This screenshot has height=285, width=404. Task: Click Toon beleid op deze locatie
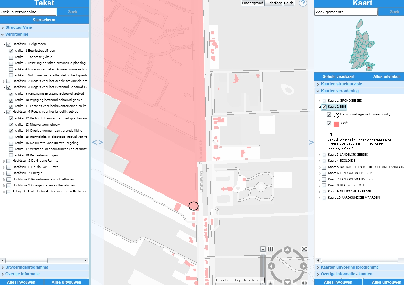240,280
